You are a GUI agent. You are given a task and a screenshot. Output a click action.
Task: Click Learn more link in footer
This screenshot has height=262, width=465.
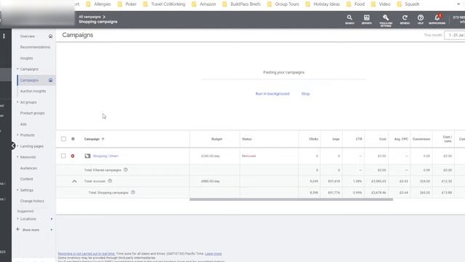[213, 254]
